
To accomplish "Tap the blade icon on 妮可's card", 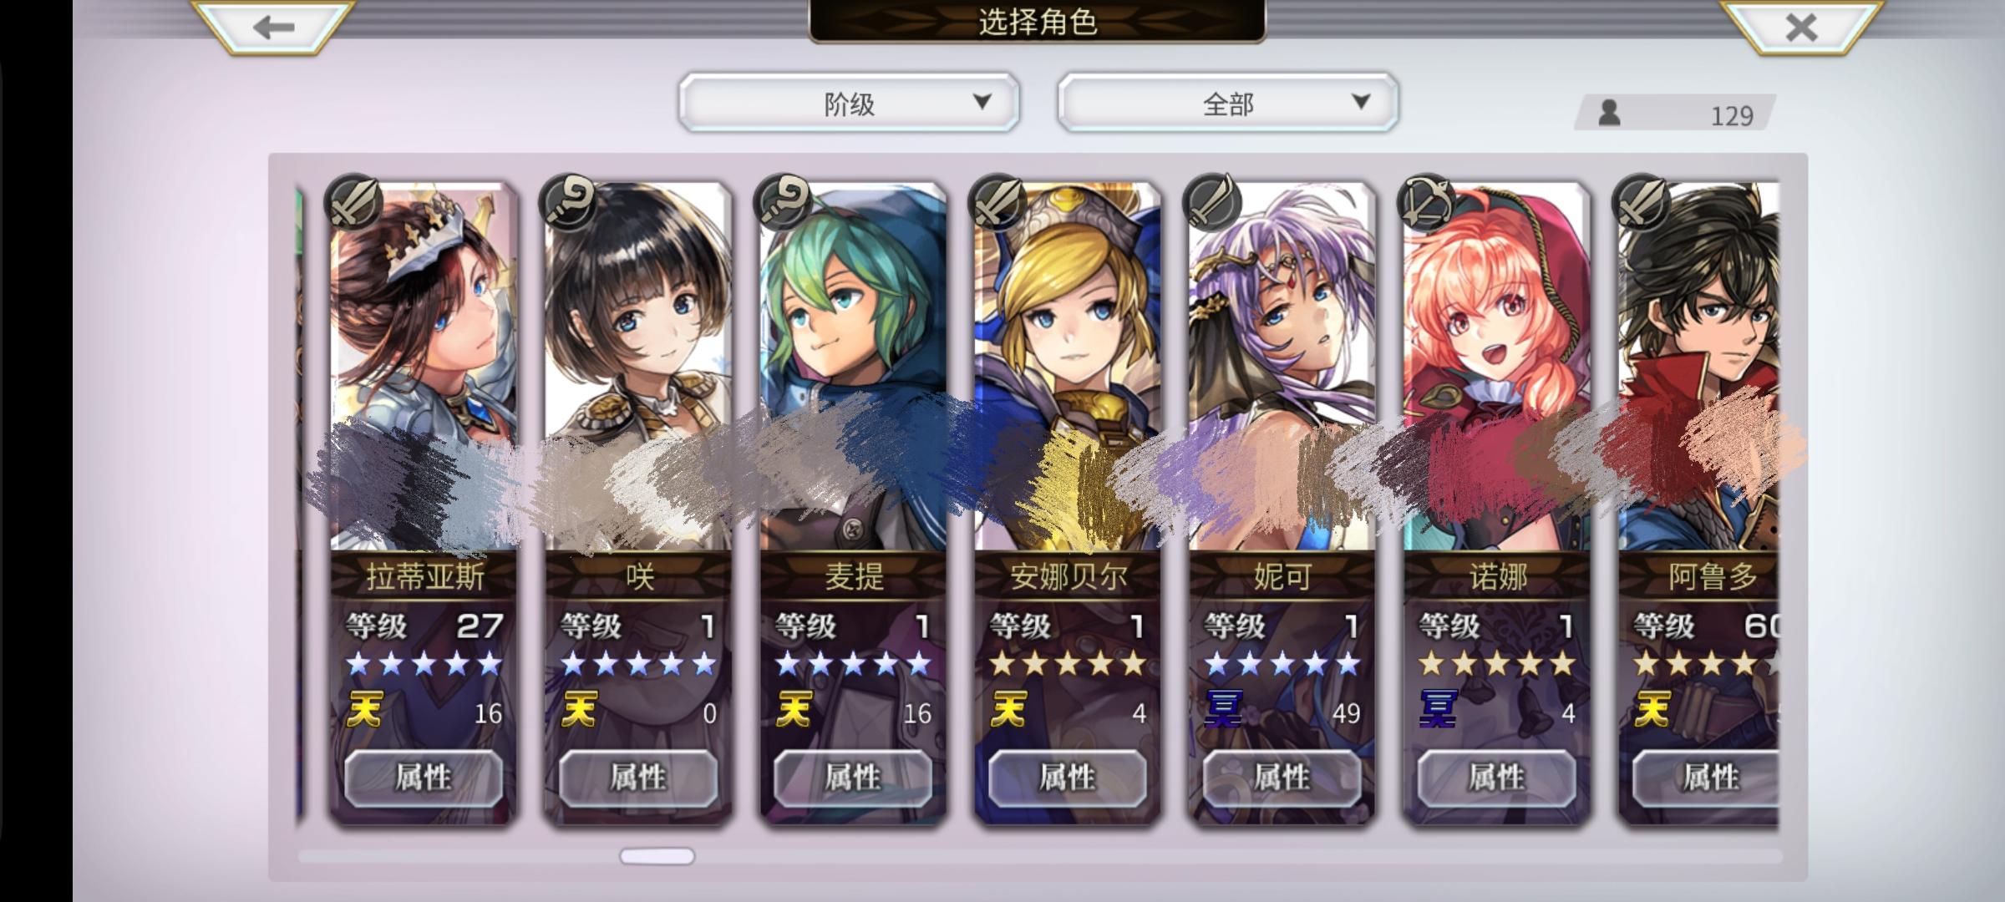I will pyautogui.click(x=1212, y=202).
